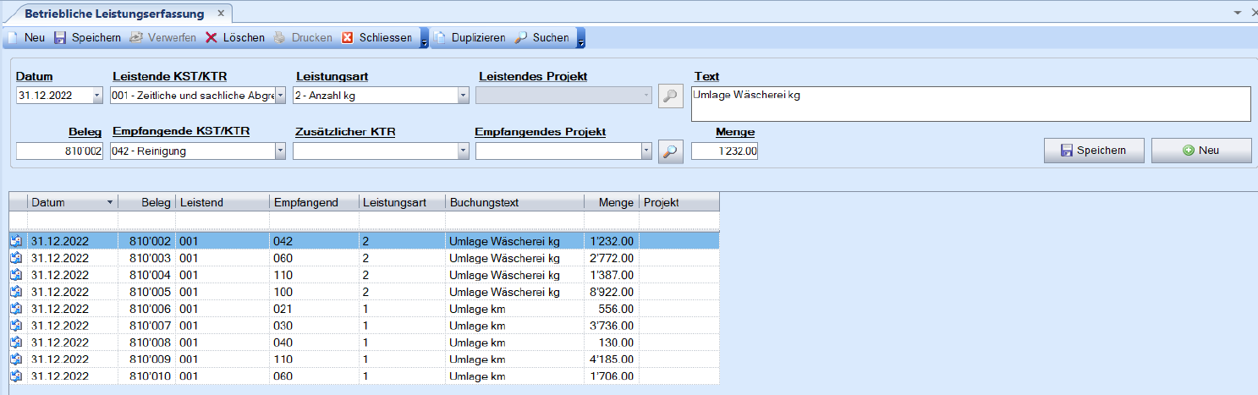The width and height of the screenshot is (1258, 395).
Task: Sort table by Menge column header
Action: 611,202
